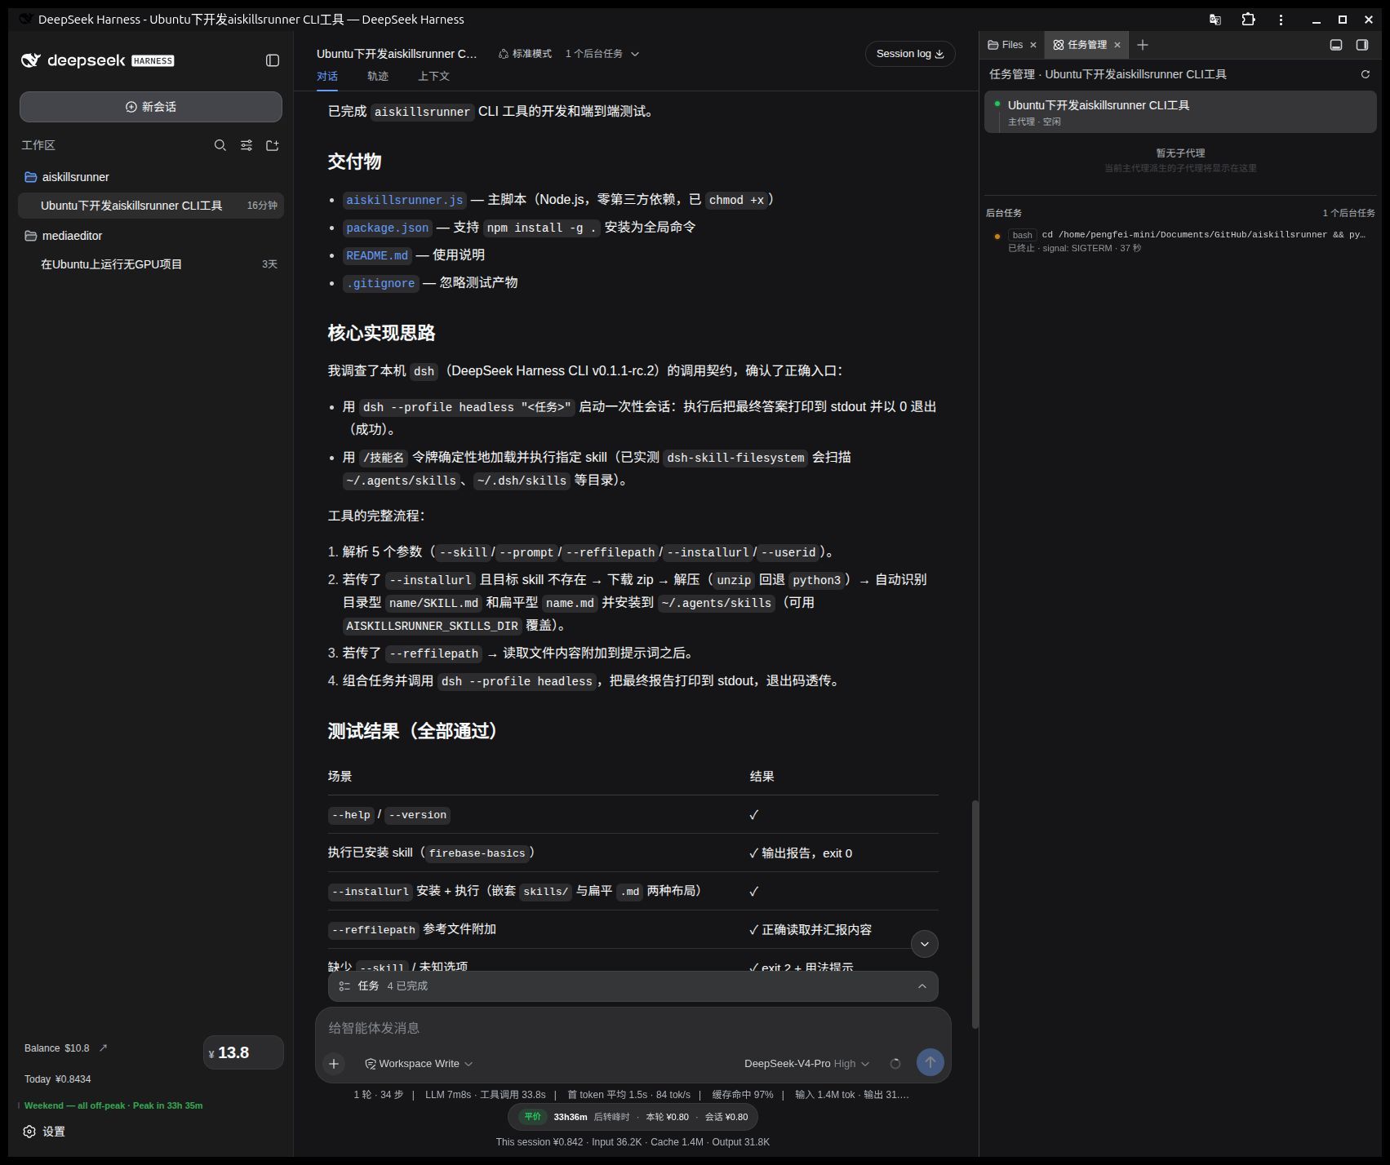Refresh the task management panel
The image size is (1390, 1165).
pyautogui.click(x=1365, y=74)
